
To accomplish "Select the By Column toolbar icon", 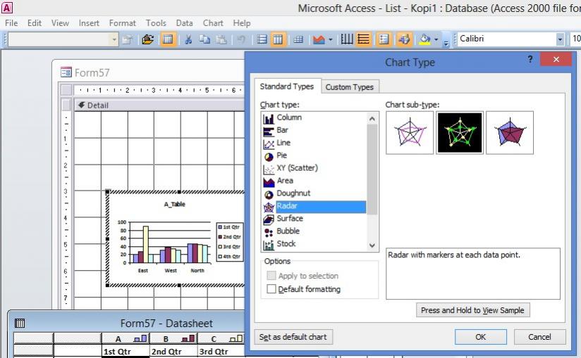I will click(x=278, y=39).
